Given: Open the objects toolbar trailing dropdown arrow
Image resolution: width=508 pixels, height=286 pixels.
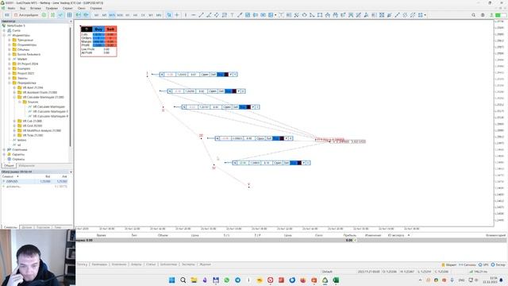Looking at the screenshot, I should tap(425, 15).
